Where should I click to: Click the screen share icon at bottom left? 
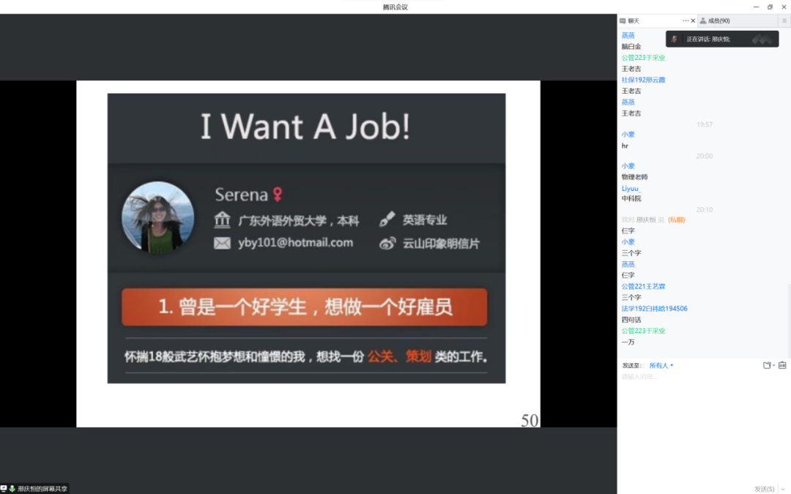click(4, 488)
